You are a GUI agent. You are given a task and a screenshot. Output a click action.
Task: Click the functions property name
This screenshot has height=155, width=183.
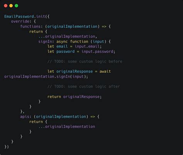30,26
